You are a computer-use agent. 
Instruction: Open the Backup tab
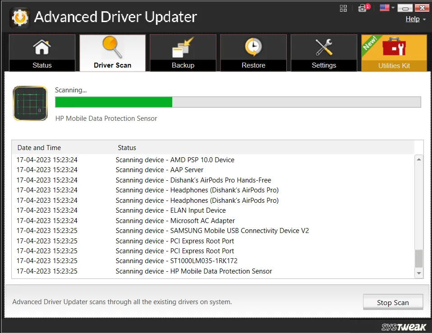point(183,53)
